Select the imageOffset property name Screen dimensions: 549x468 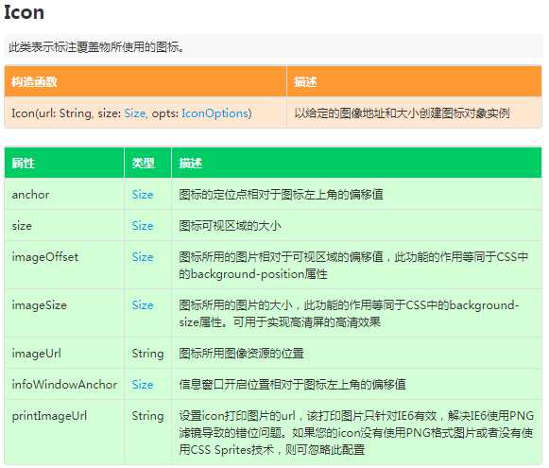point(45,257)
